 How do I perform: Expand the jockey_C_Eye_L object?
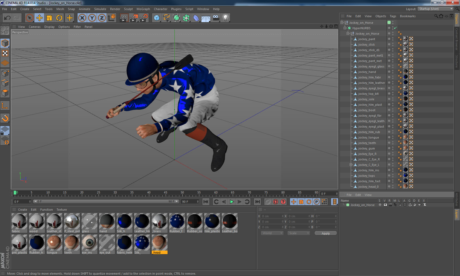[x=351, y=165]
